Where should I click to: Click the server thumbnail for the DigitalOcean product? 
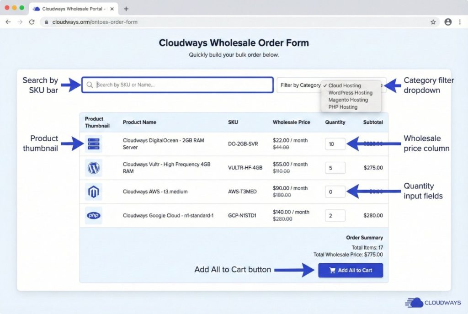coord(93,144)
